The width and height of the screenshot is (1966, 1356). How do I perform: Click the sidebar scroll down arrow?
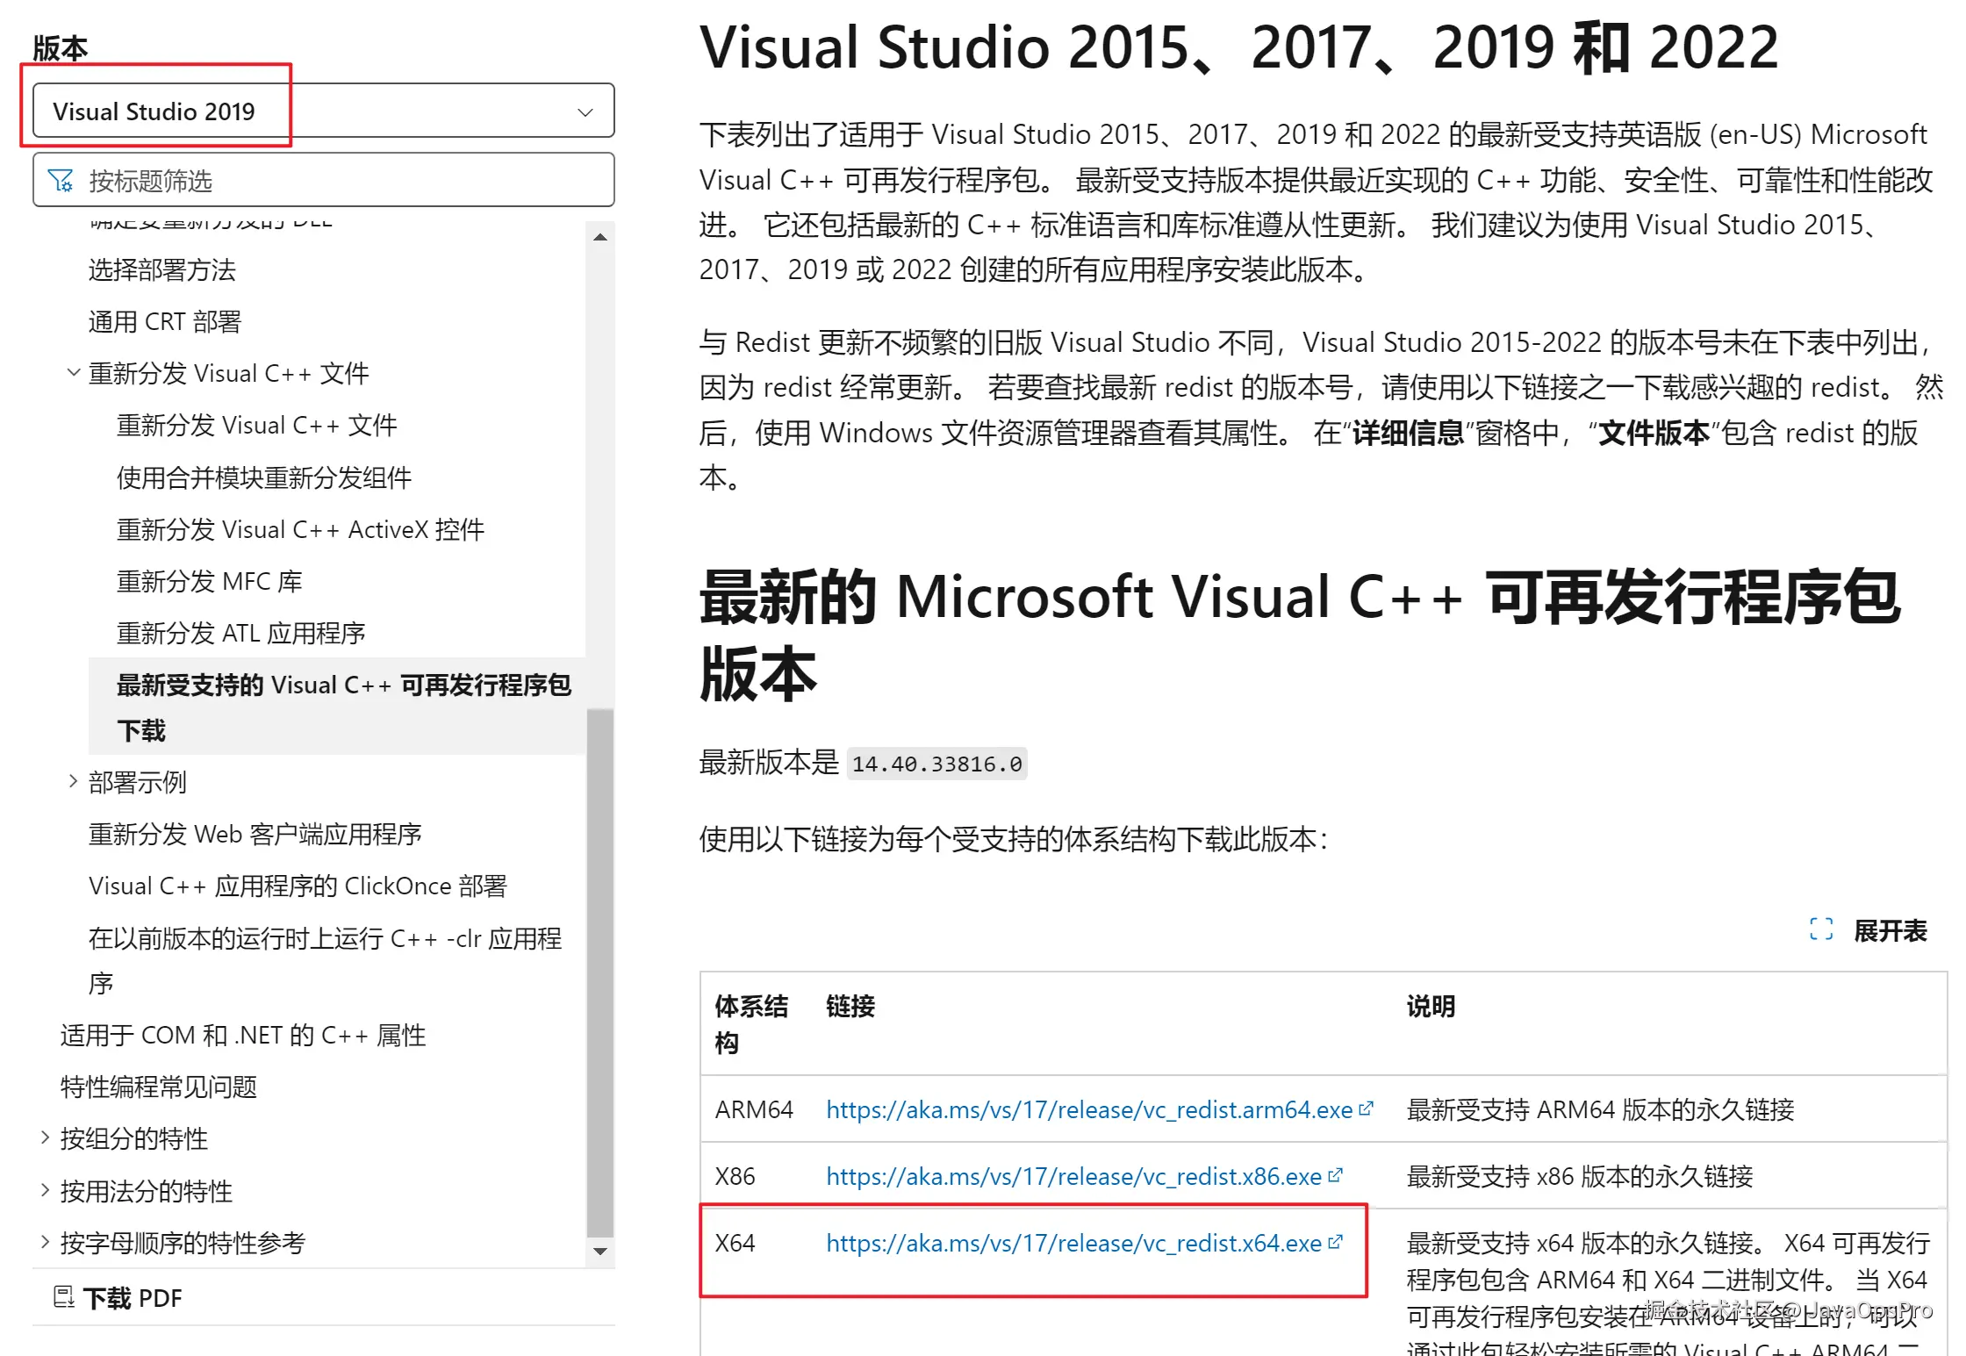click(x=600, y=1251)
